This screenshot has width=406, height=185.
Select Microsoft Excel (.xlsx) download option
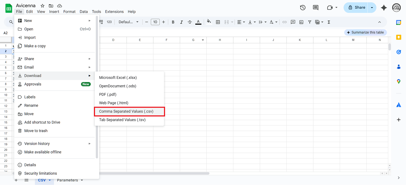pyautogui.click(x=118, y=78)
